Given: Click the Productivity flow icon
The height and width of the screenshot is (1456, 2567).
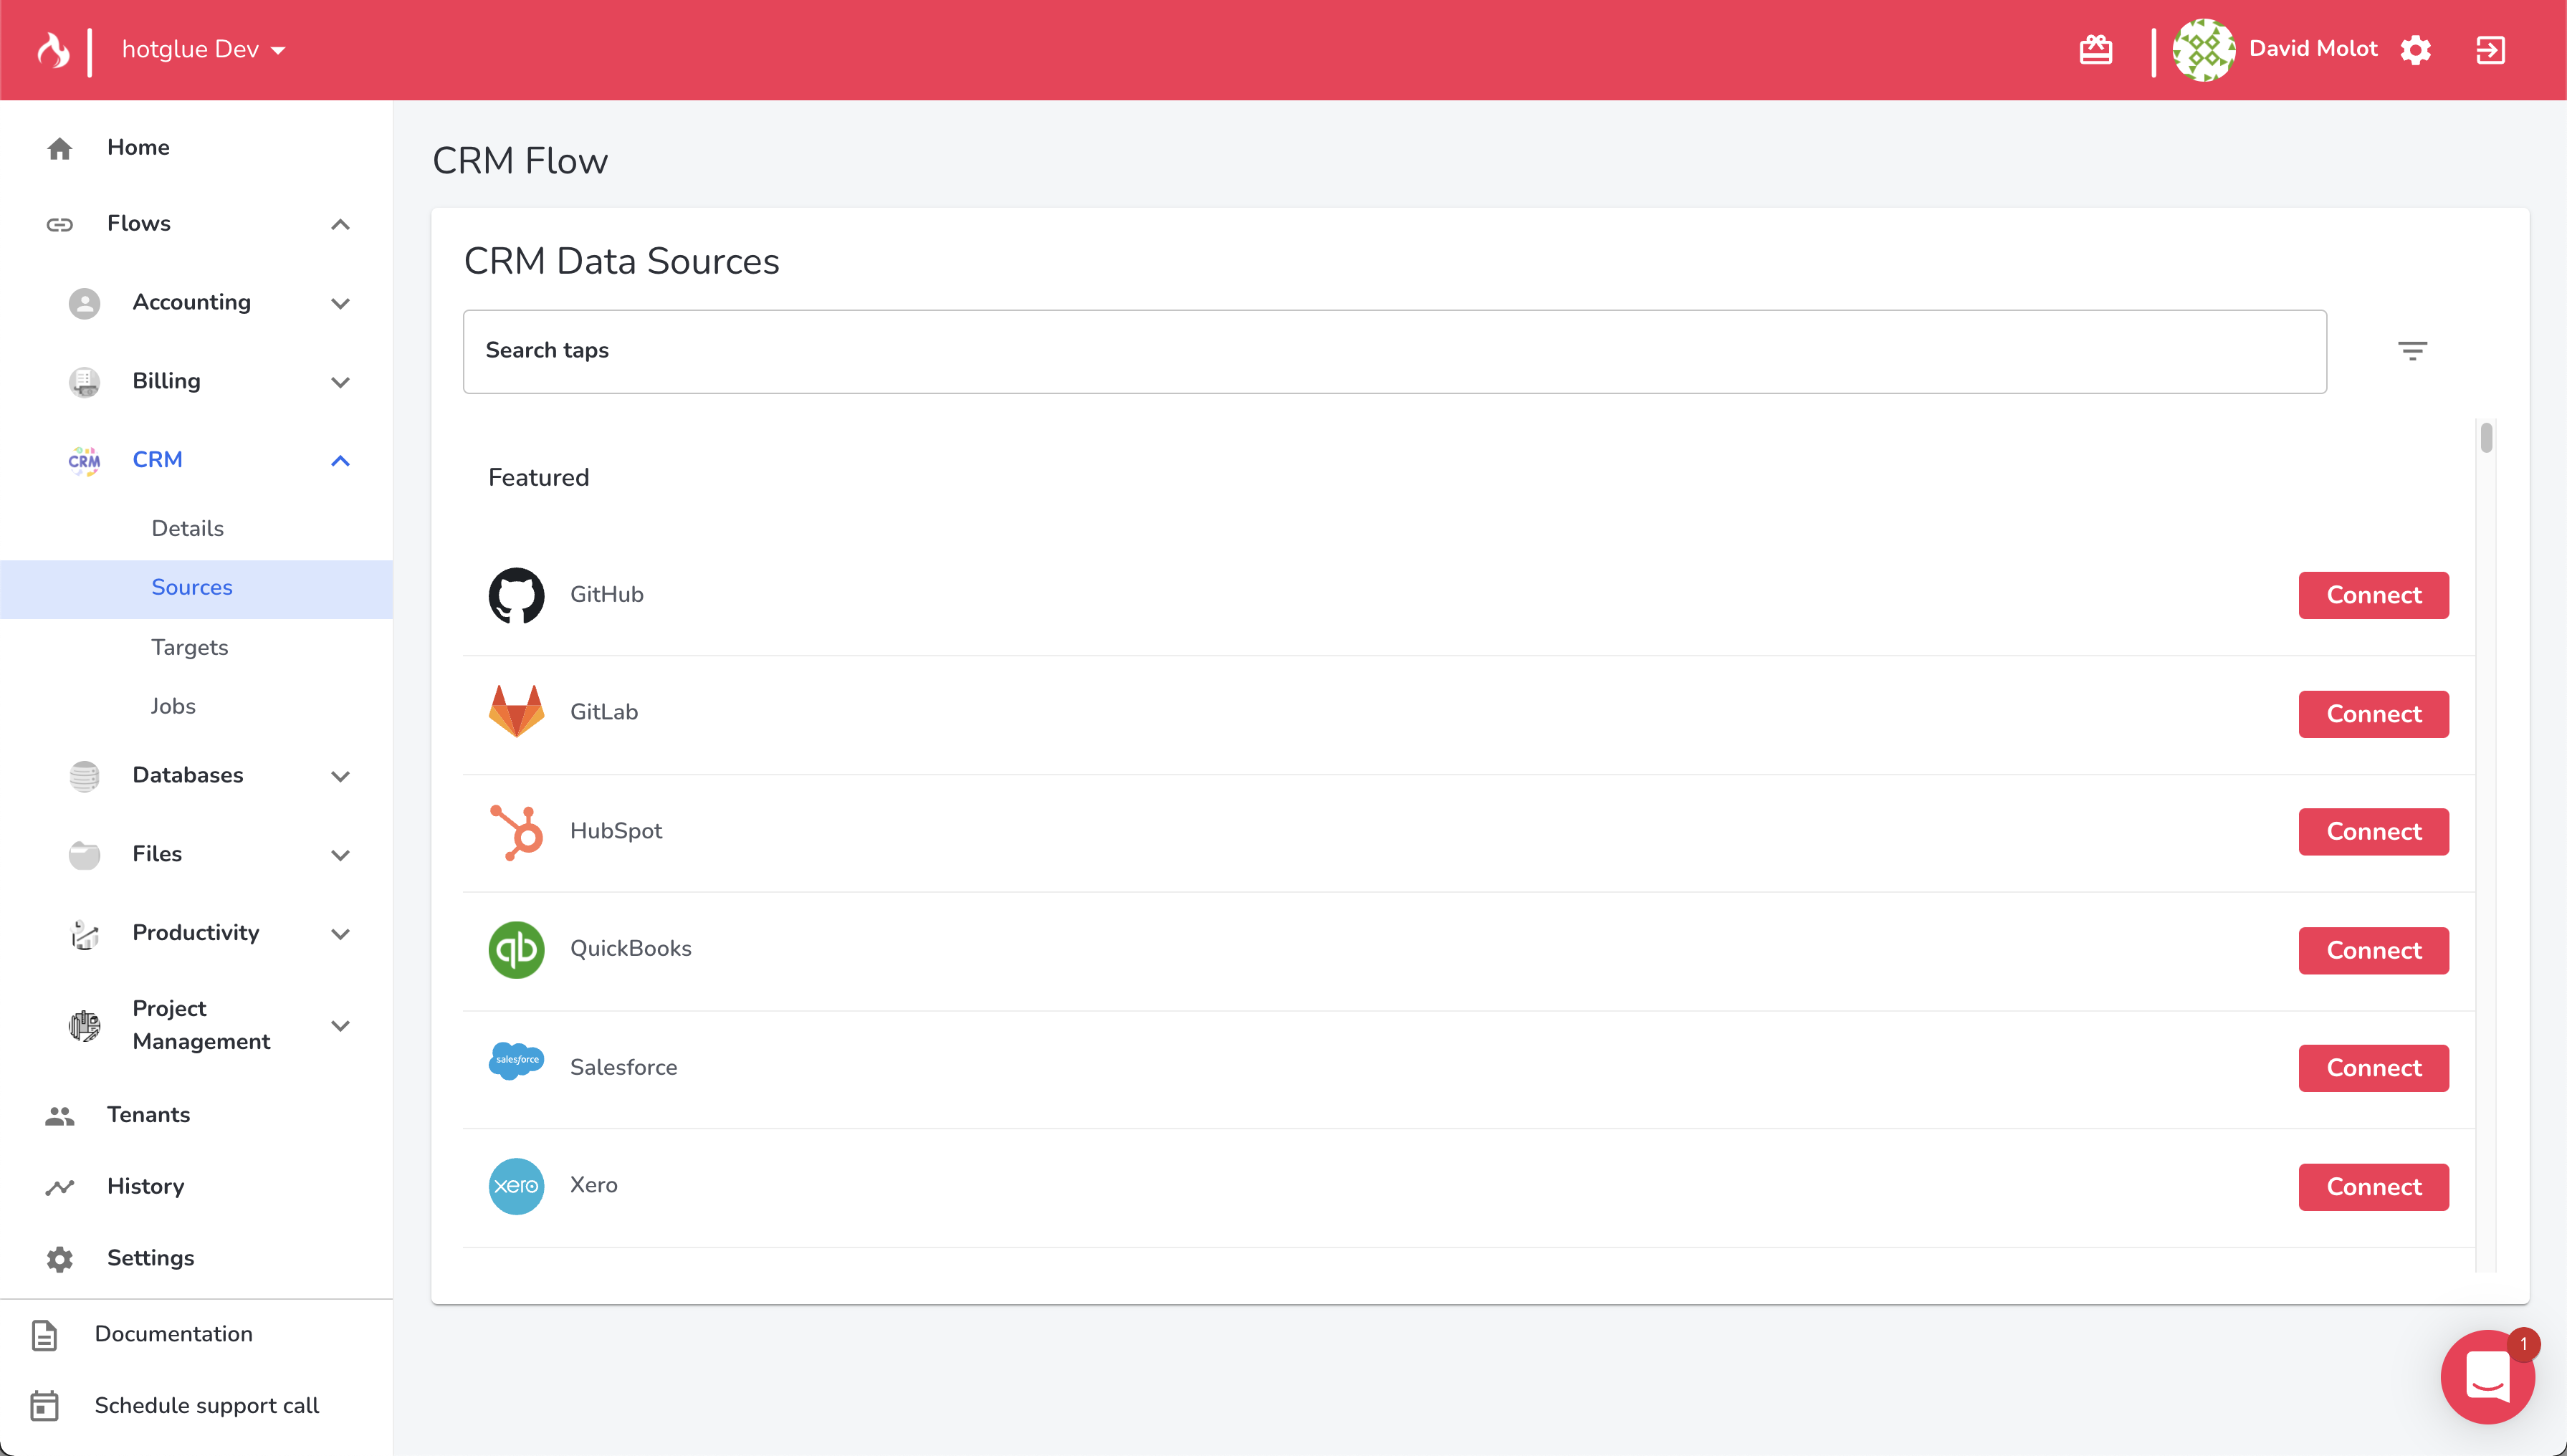Looking at the screenshot, I should click(x=84, y=934).
